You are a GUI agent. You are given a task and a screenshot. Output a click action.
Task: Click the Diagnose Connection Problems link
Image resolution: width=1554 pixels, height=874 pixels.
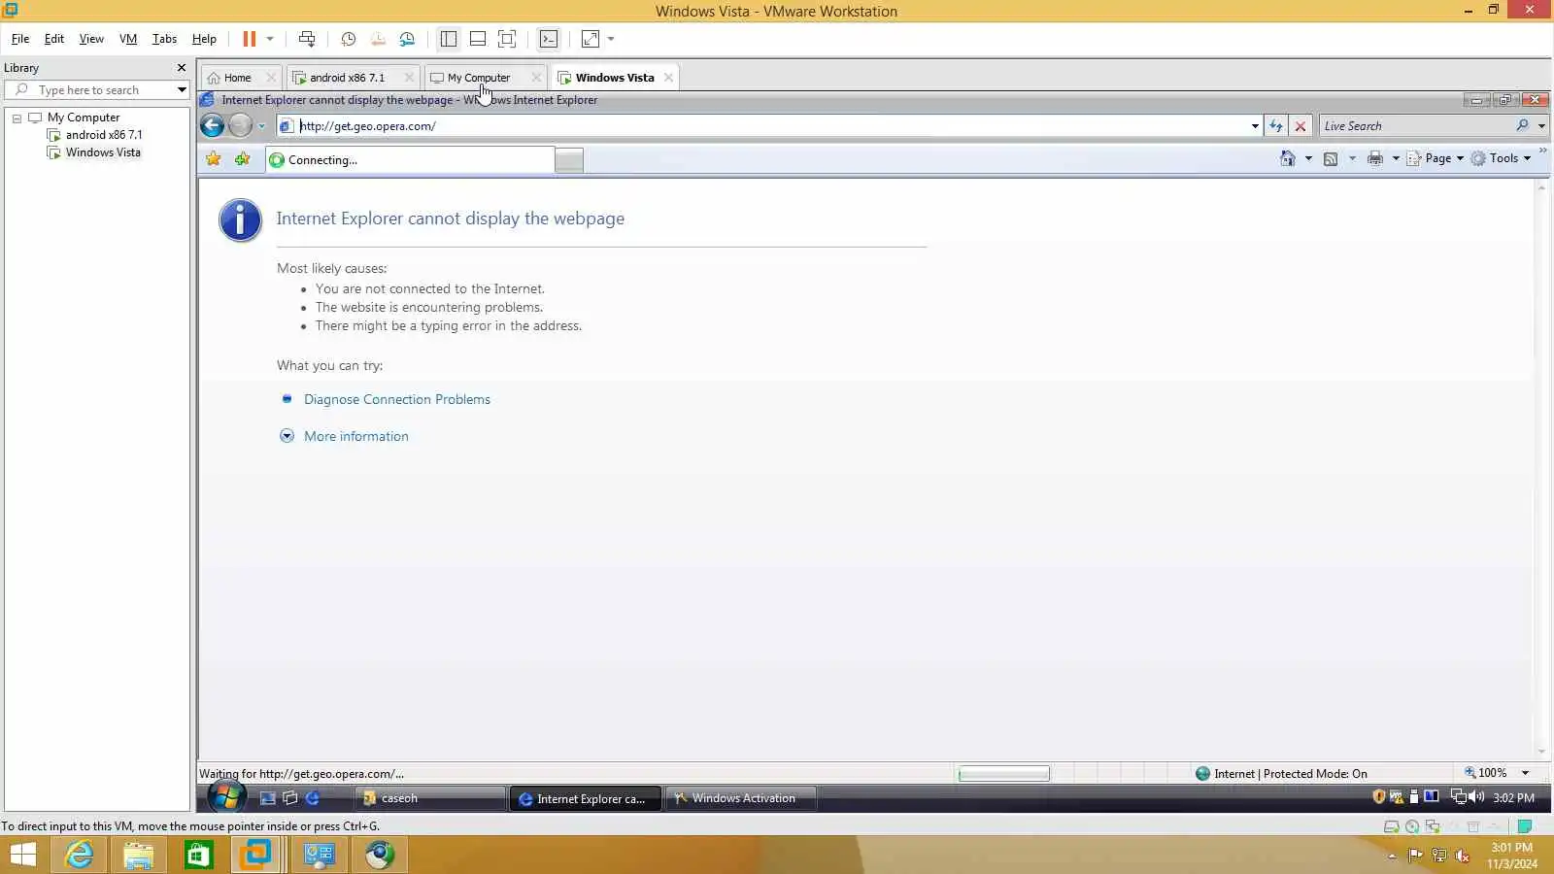pos(397,399)
